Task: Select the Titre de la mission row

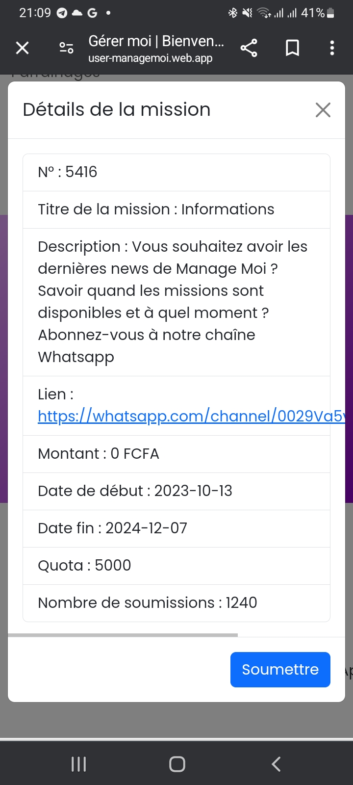Action: coord(176,209)
